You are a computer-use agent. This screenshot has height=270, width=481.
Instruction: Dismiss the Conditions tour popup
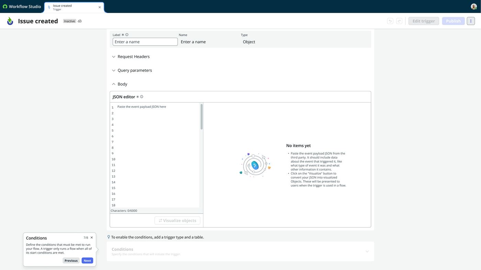pyautogui.click(x=92, y=238)
